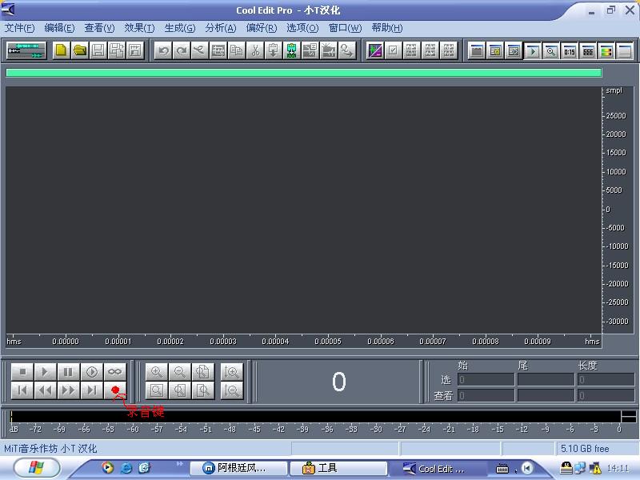Open the 文件(F) menu

click(19, 28)
